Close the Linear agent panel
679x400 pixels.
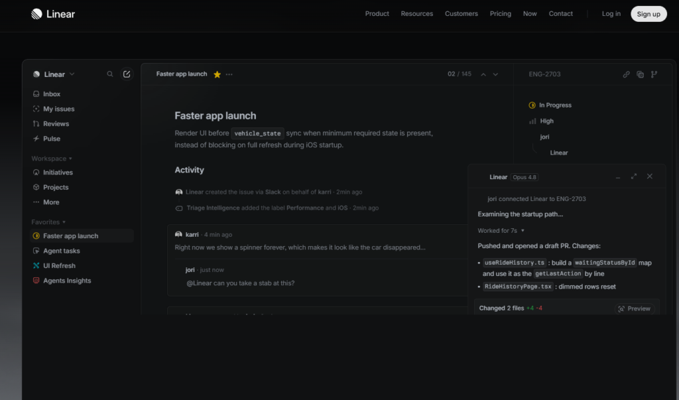click(650, 176)
